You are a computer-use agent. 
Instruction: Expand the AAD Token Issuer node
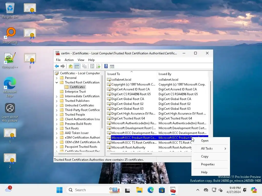(57, 133)
